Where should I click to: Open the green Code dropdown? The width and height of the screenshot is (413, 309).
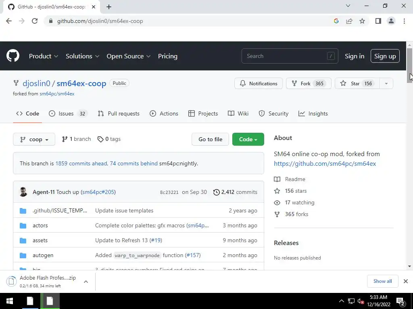point(248,139)
